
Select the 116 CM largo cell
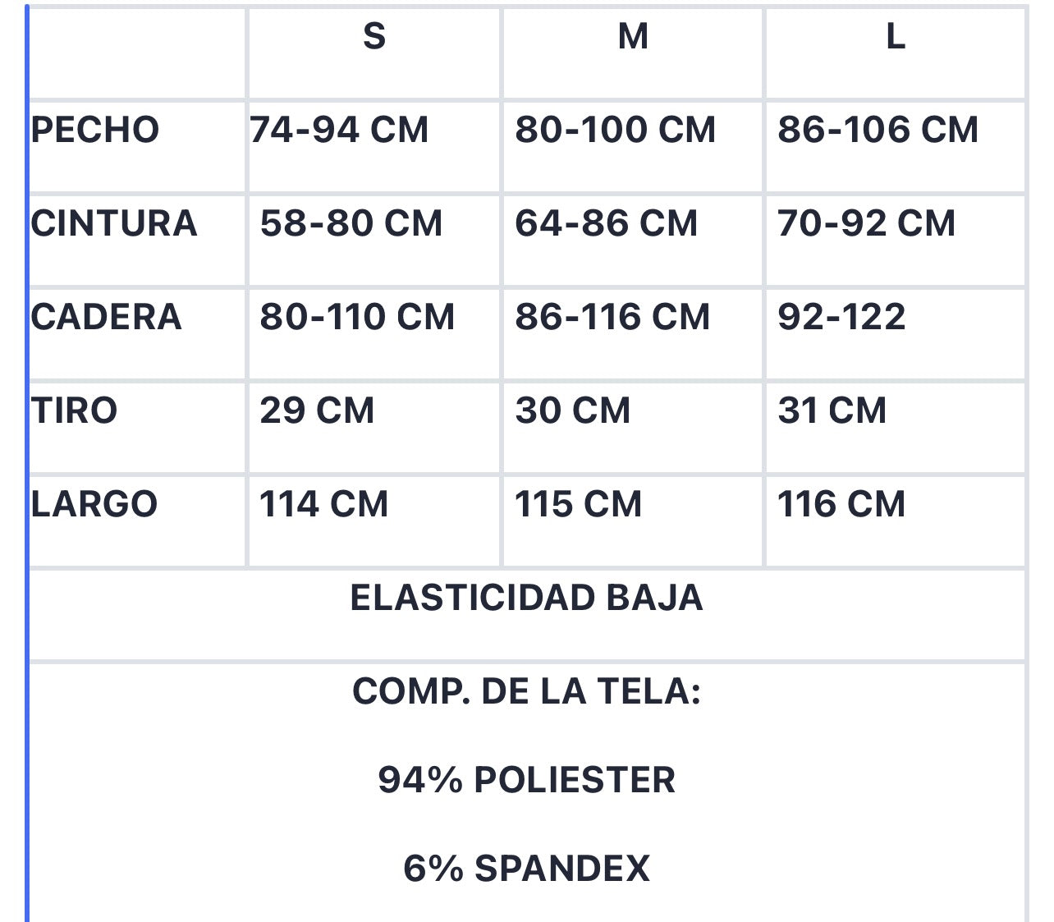[841, 504]
